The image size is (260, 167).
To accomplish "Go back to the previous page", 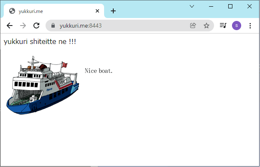I will coord(10,26).
